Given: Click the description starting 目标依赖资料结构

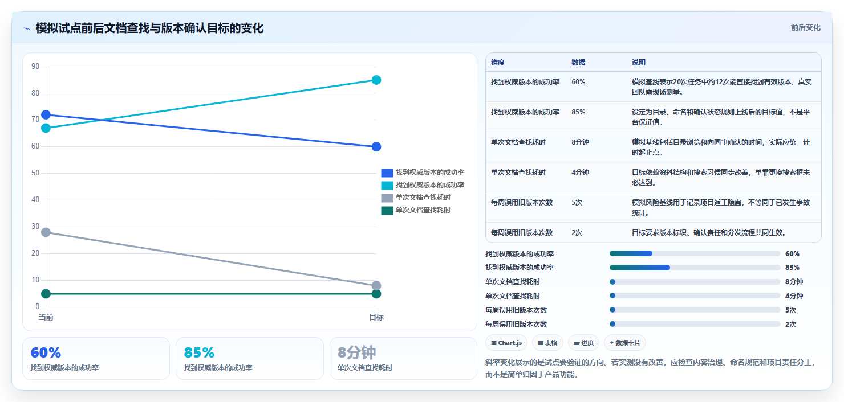Looking at the screenshot, I should click(721, 178).
